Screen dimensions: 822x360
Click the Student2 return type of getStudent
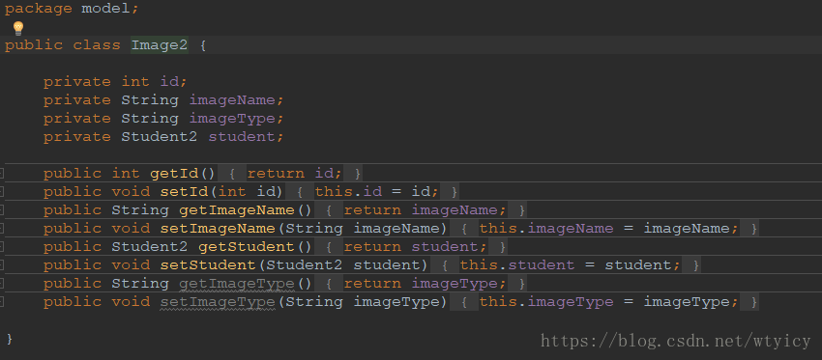(150, 246)
